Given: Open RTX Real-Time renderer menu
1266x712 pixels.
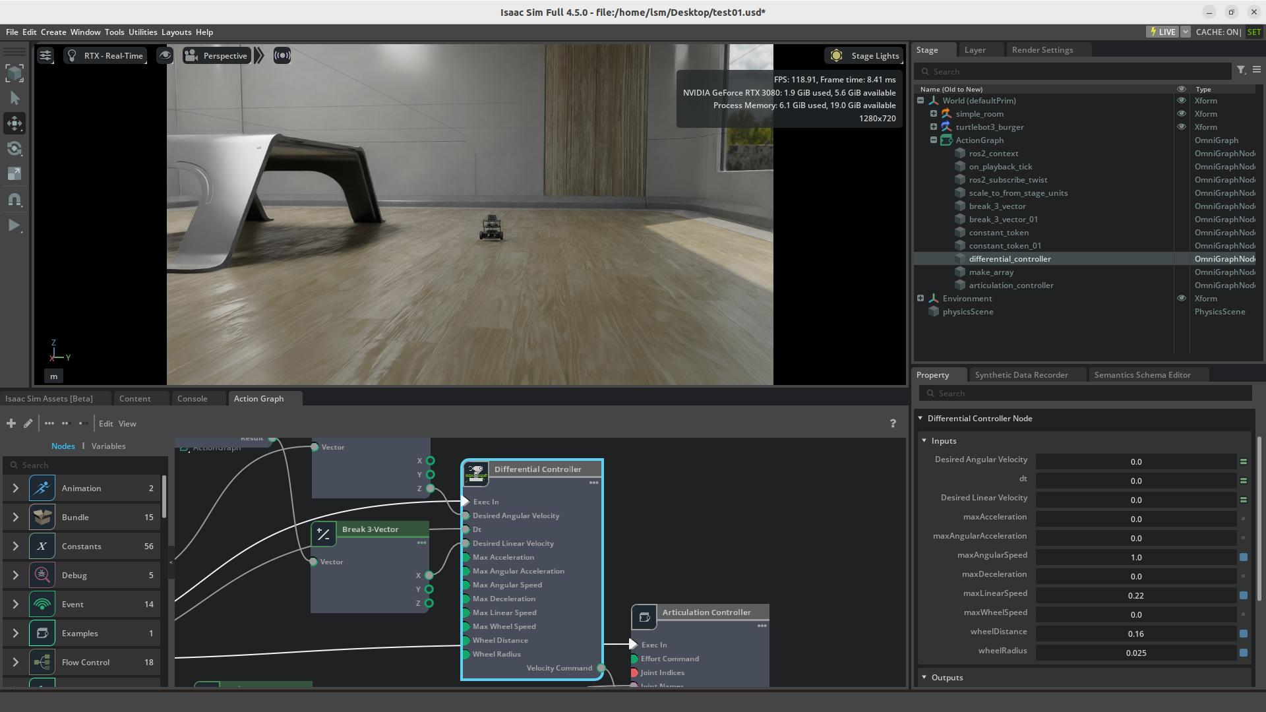Looking at the screenshot, I should tap(105, 56).
